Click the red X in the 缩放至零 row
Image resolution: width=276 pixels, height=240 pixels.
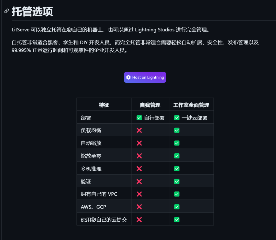(139, 156)
